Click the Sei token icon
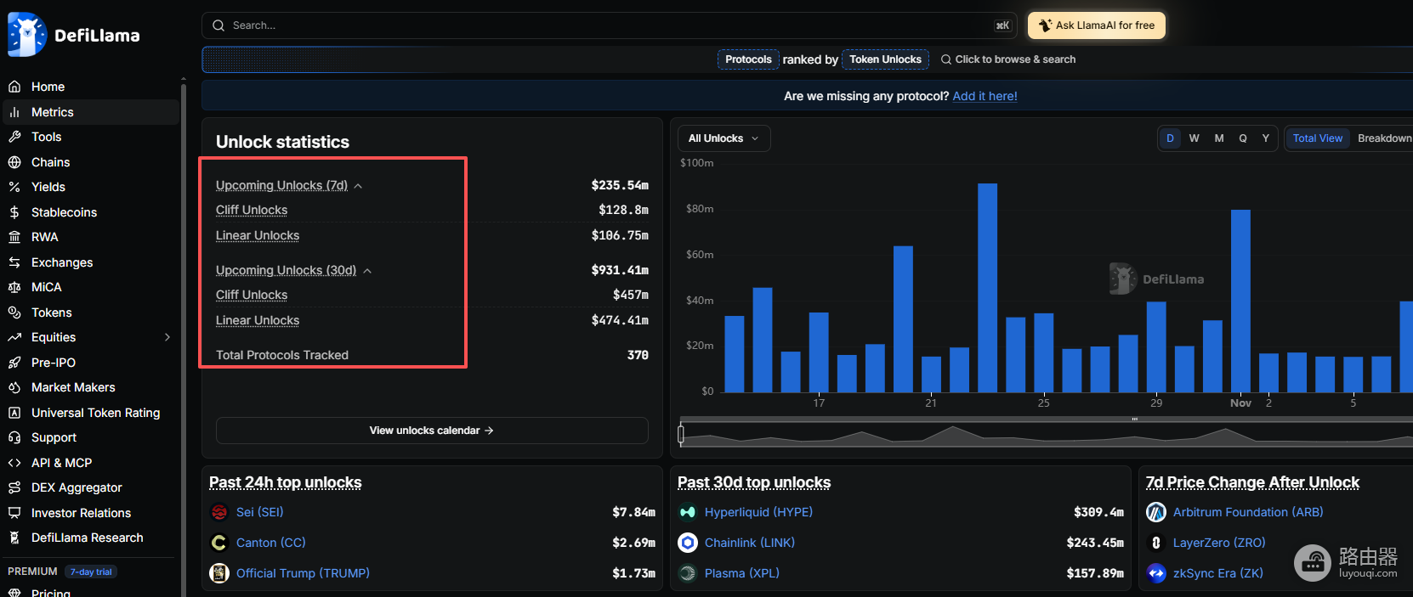This screenshot has width=1413, height=597. 219,512
